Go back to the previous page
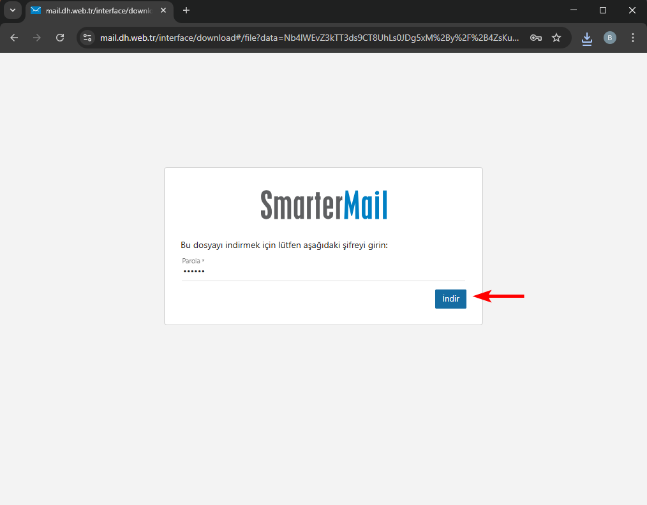The height and width of the screenshot is (505, 647). click(14, 38)
